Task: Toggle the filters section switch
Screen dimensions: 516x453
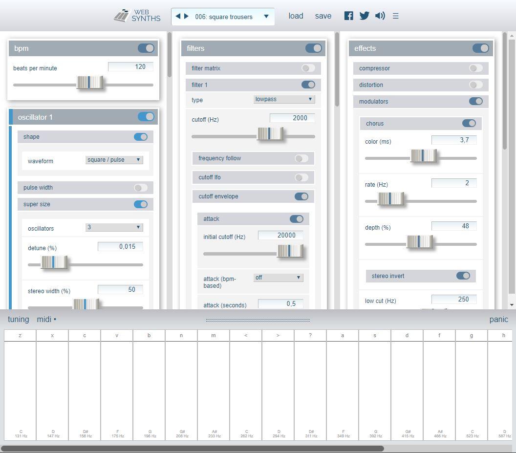Action: [x=314, y=48]
